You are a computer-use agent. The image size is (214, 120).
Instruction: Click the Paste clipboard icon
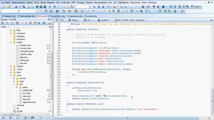pyautogui.click(x=71, y=7)
